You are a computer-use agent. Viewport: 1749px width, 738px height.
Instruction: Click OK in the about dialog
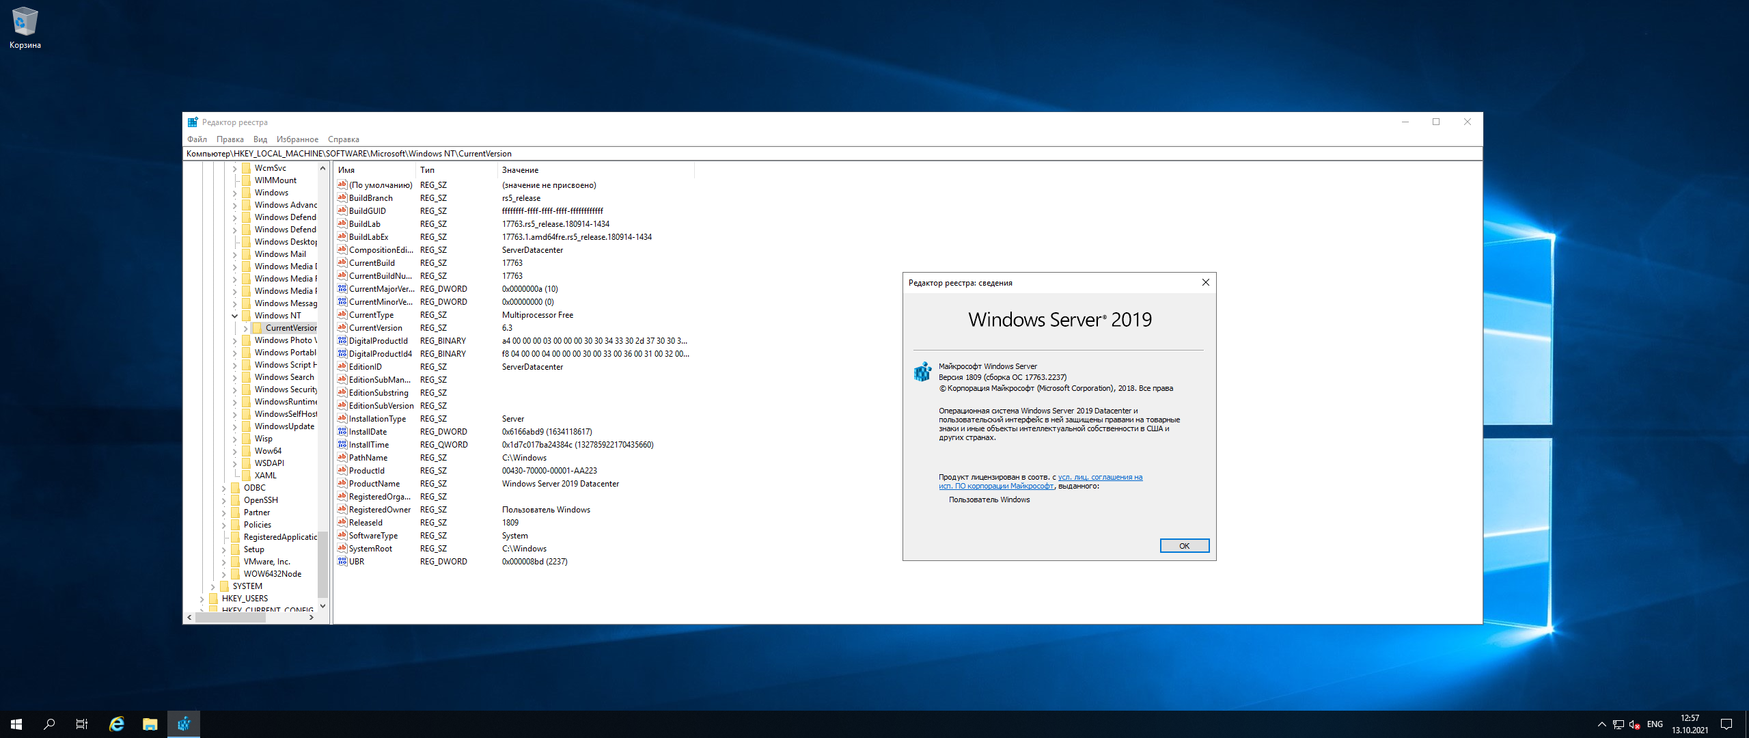1185,545
